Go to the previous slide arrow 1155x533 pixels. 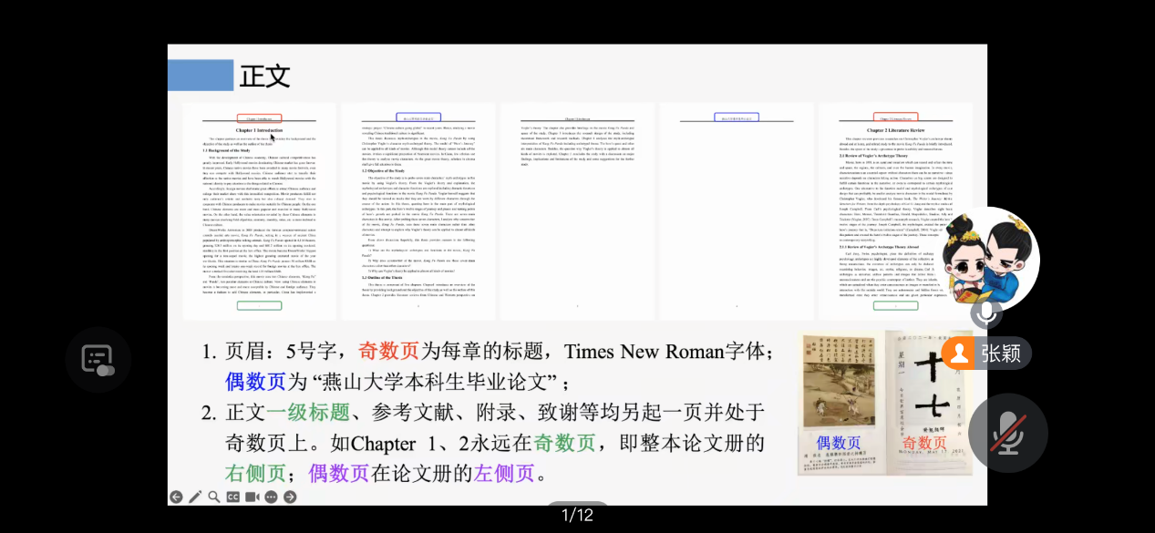click(175, 497)
